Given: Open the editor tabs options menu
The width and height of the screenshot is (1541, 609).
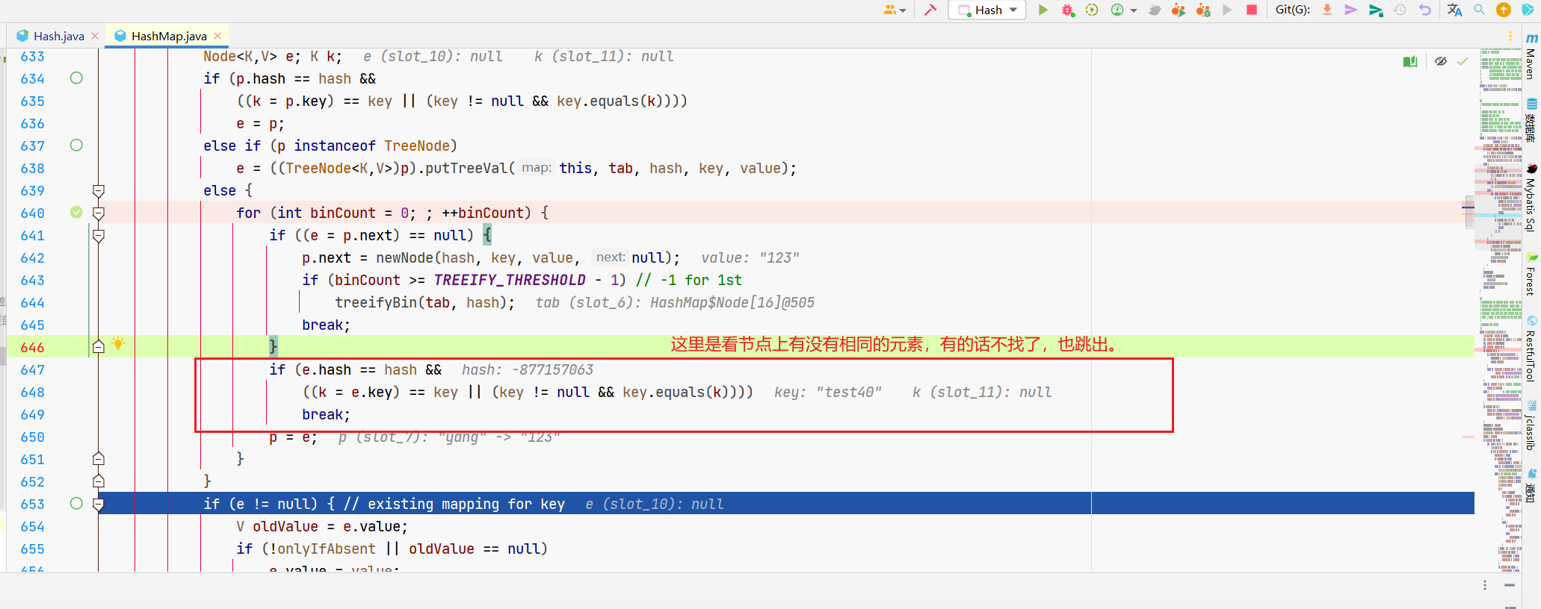Looking at the screenshot, I should [1510, 36].
